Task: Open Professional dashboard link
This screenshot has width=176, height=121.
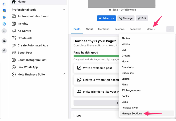Action: click(39, 16)
